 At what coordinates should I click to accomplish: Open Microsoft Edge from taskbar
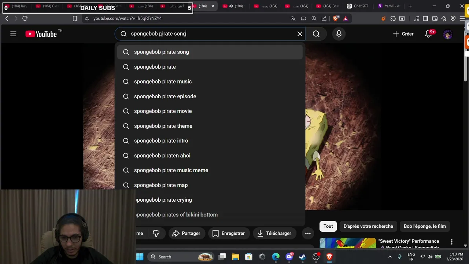pos(276,257)
